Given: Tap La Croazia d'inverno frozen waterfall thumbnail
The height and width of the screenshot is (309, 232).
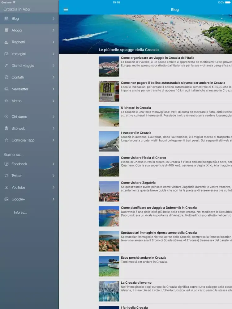Looking at the screenshot, I should (x=109, y=291).
